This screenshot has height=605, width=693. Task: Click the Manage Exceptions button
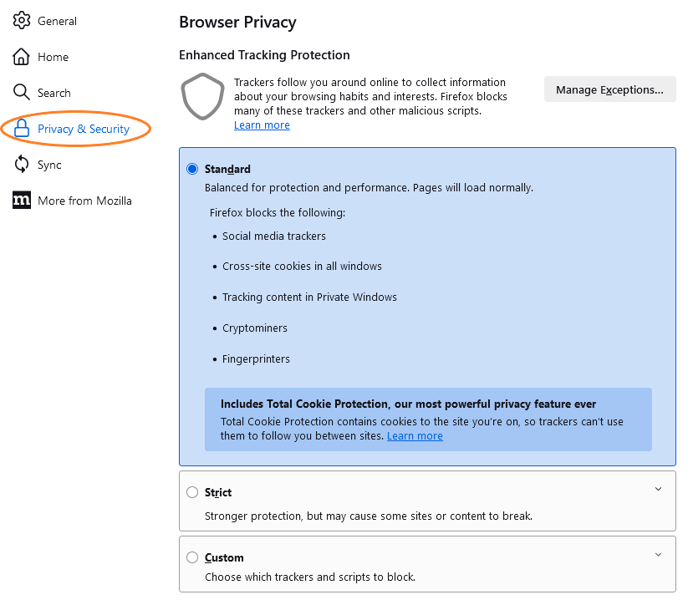pyautogui.click(x=609, y=89)
